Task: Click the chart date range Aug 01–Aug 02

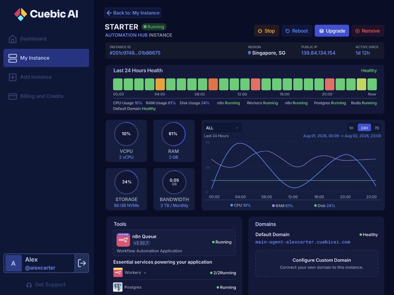Action: [x=342, y=136]
